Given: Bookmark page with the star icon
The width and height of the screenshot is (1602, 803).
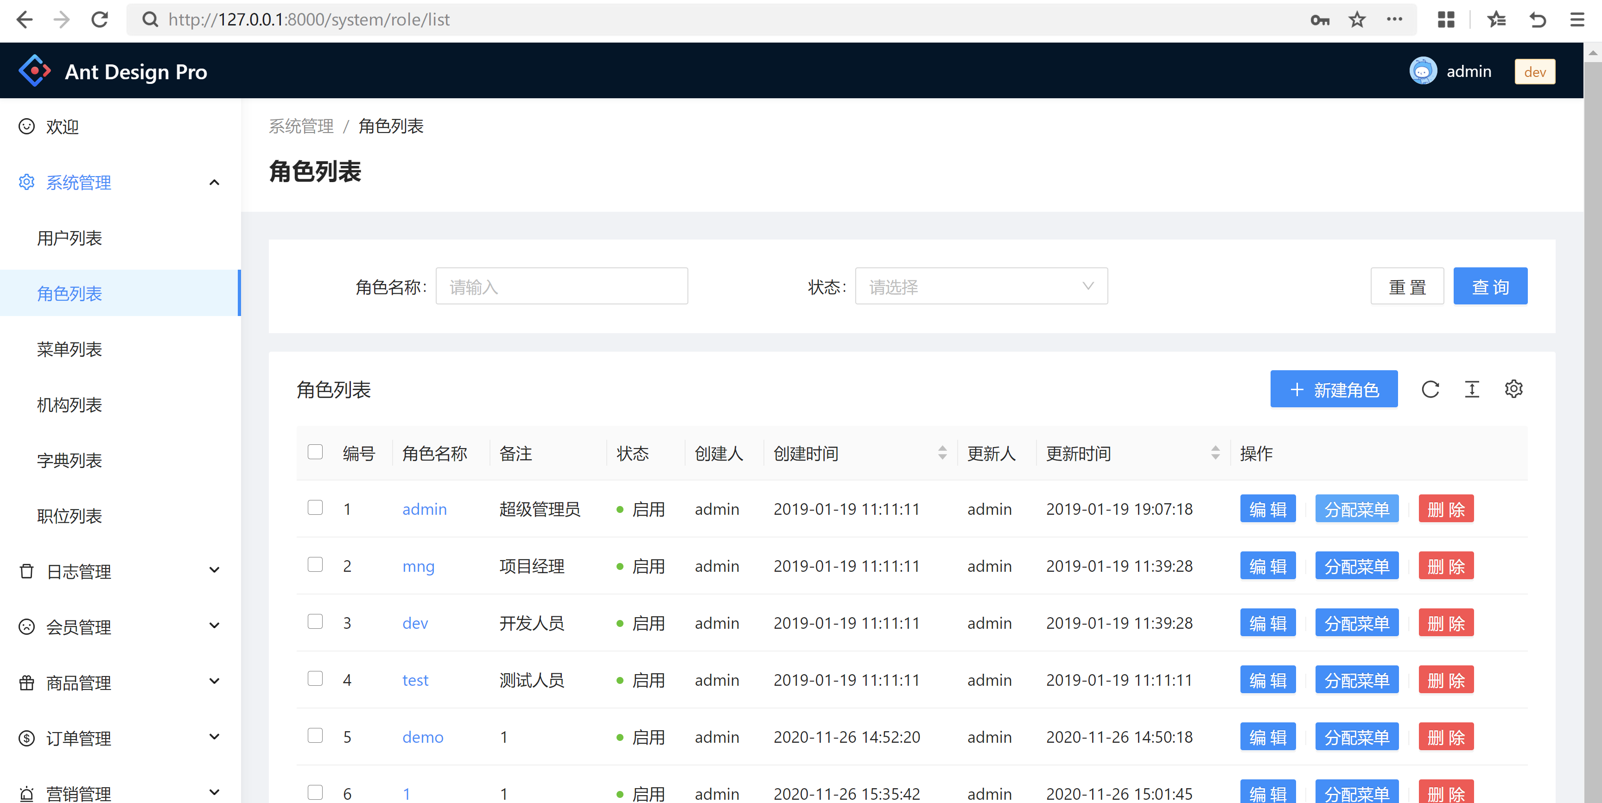Looking at the screenshot, I should [1357, 20].
